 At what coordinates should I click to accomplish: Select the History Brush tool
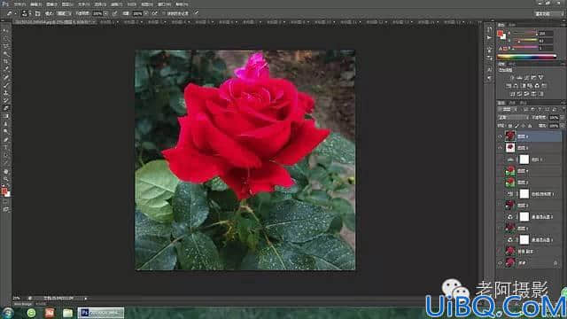6,100
